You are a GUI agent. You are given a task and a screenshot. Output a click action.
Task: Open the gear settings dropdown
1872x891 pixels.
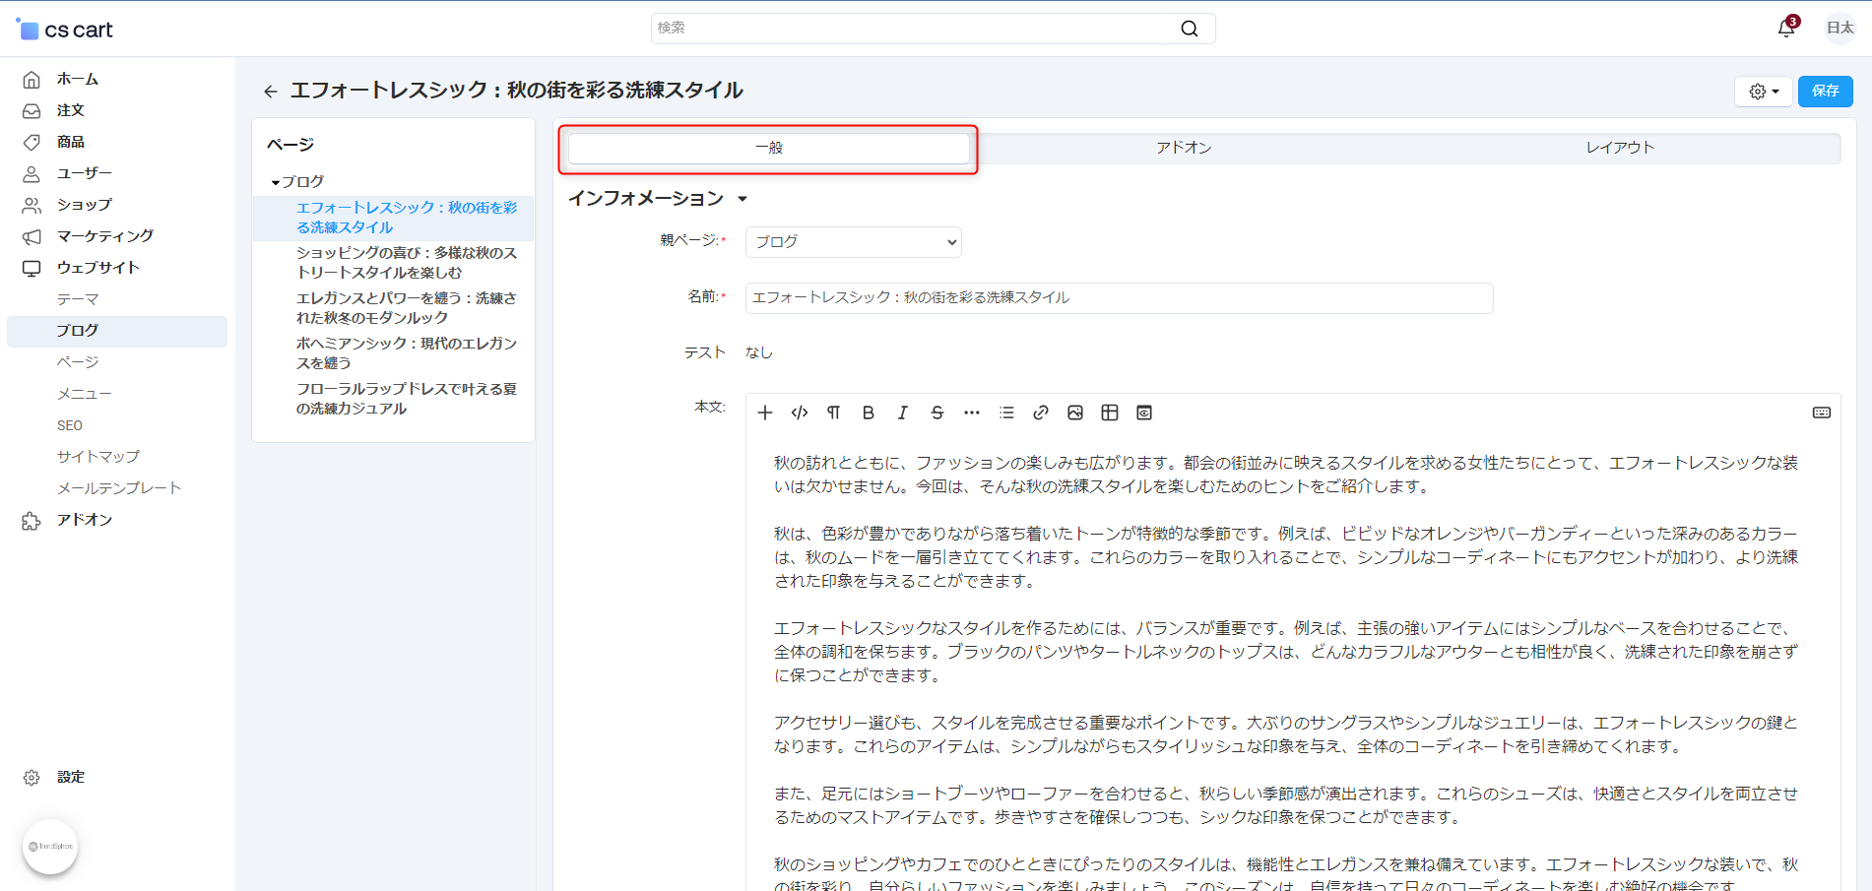coord(1763,92)
